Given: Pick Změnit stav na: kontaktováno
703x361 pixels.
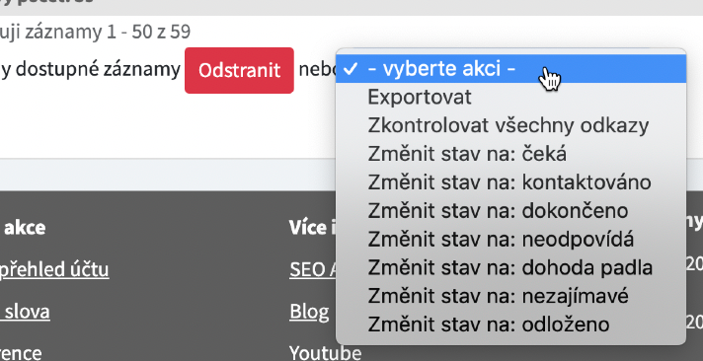Looking at the screenshot, I should point(510,182).
